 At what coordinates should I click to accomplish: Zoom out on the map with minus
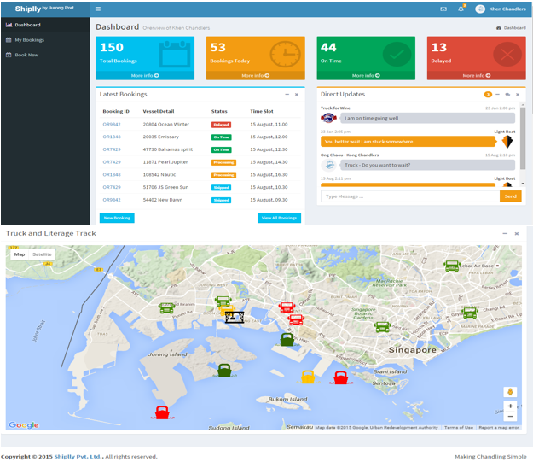click(510, 416)
